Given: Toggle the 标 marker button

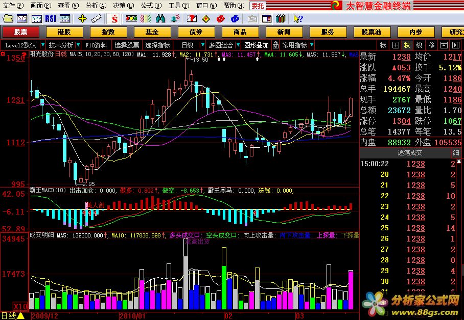Looking at the screenshot, I should tap(383, 45).
